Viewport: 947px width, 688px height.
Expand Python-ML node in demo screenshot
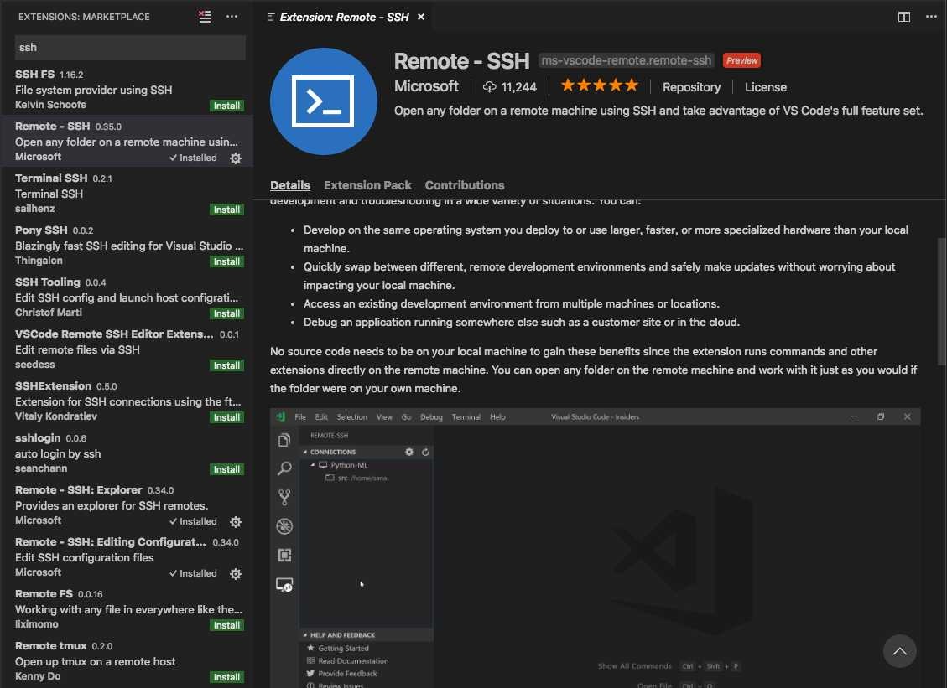(313, 465)
